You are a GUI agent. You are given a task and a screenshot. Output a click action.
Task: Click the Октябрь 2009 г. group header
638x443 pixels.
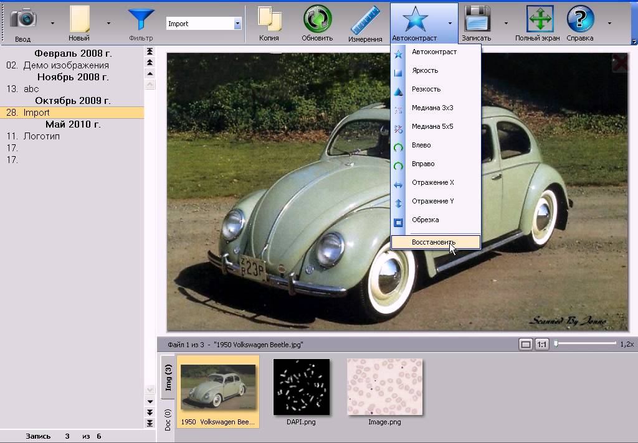point(73,101)
